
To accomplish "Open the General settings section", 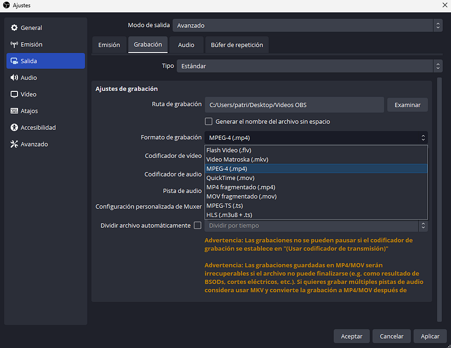I will pyautogui.click(x=46, y=28).
